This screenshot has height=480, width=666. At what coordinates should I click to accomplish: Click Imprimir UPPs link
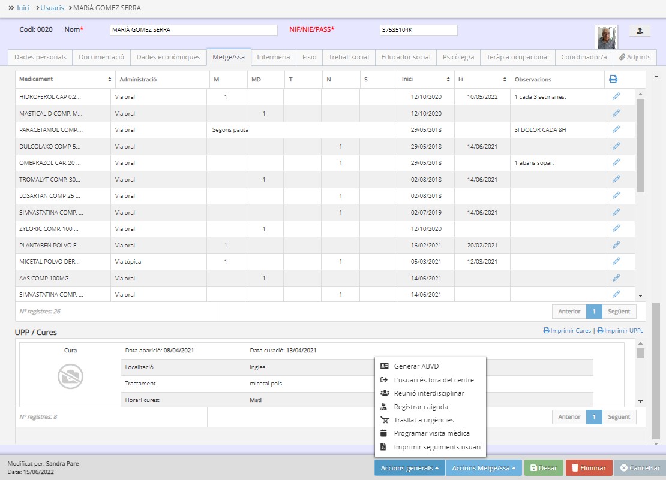click(x=620, y=330)
